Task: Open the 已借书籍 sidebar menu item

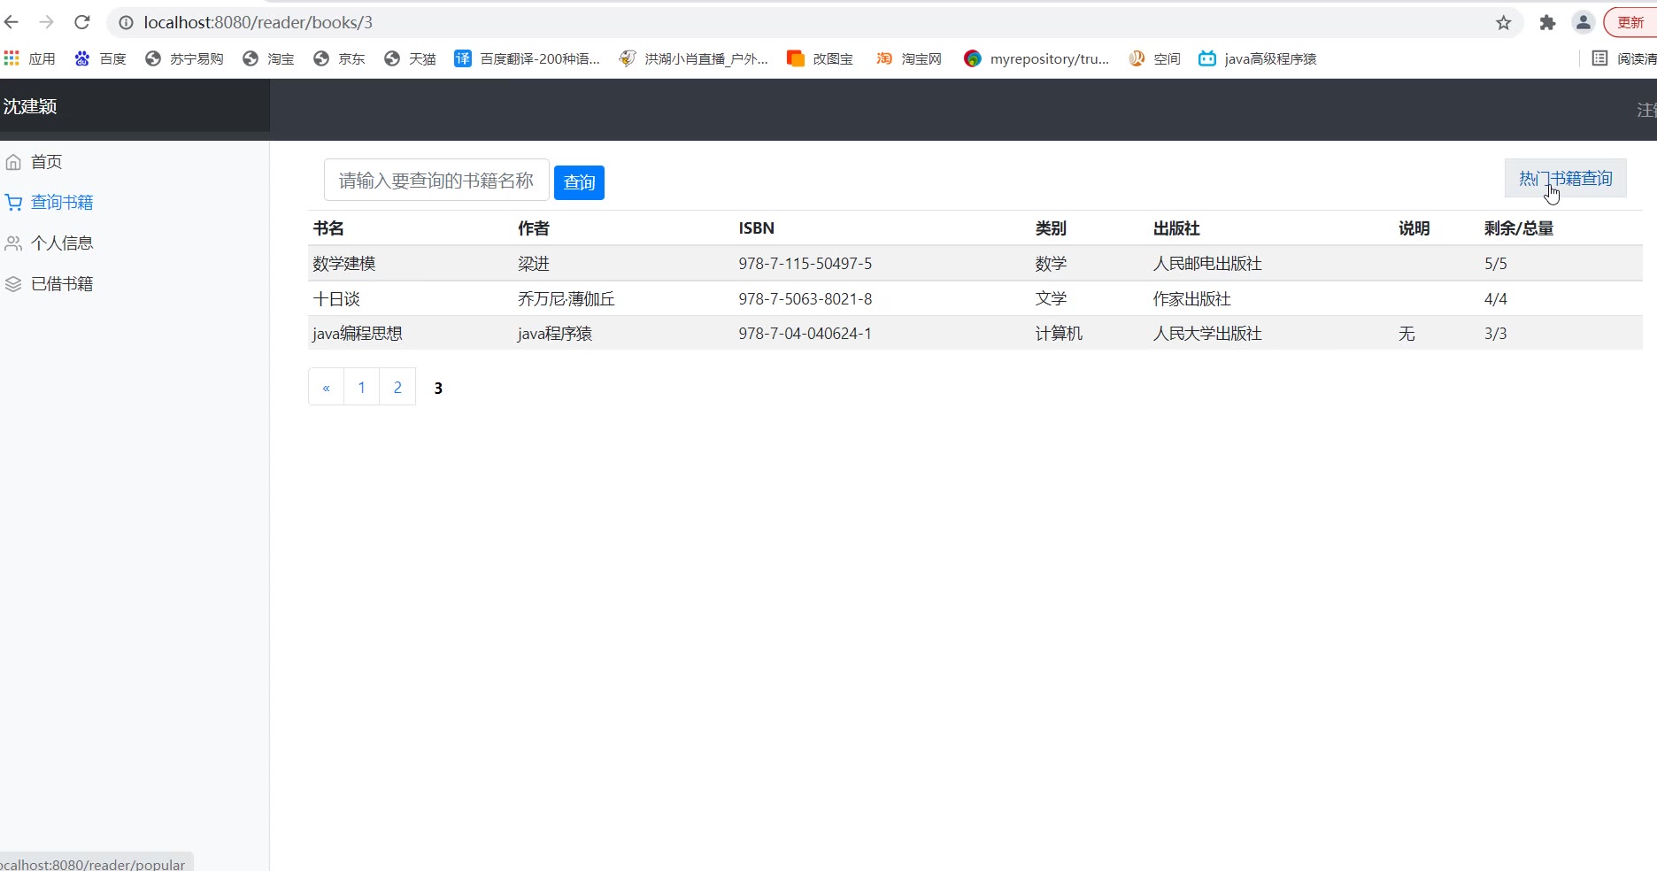Action: [62, 284]
